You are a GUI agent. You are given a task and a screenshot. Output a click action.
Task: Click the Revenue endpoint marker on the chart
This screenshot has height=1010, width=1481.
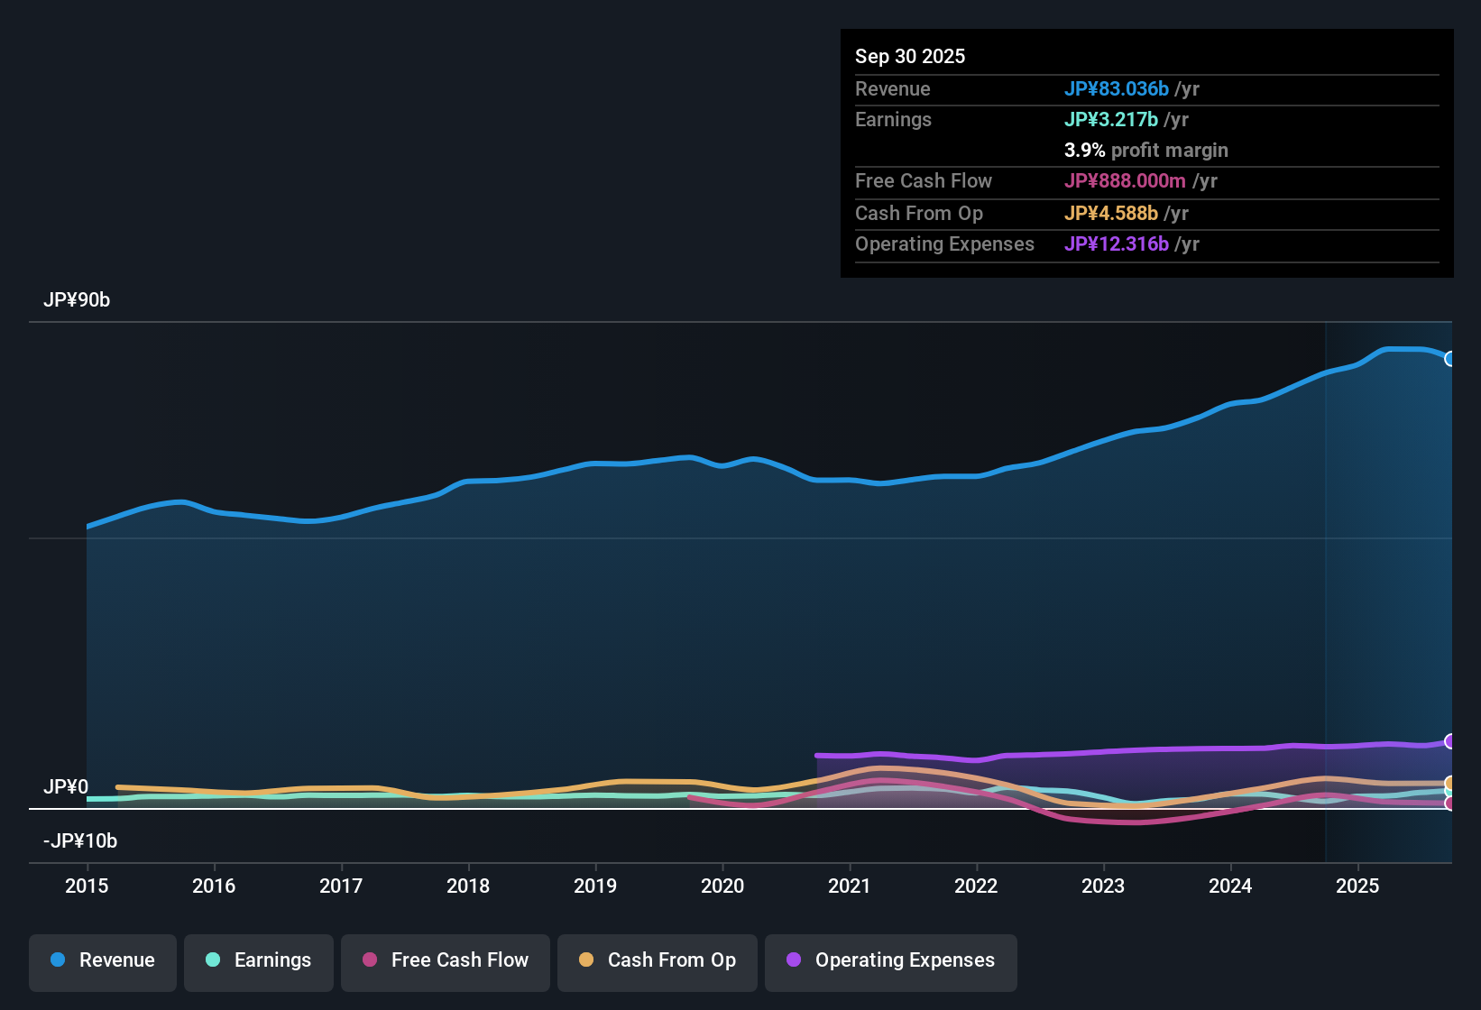pyautogui.click(x=1451, y=358)
